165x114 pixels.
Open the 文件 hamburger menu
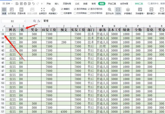[x=4, y=4]
